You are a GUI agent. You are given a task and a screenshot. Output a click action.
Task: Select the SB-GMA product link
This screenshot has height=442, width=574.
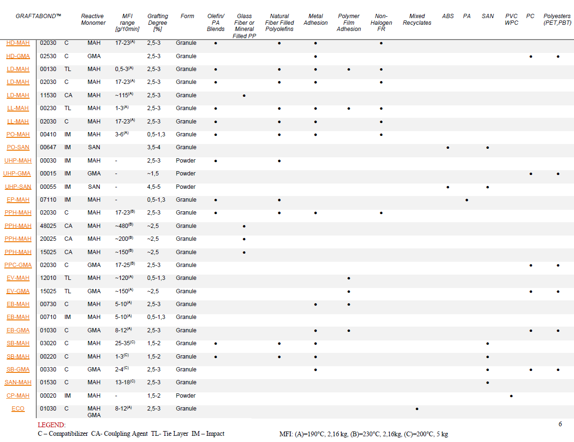(18, 370)
